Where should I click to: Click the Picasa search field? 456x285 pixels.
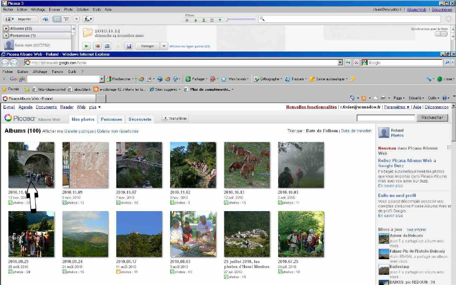click(349, 19)
